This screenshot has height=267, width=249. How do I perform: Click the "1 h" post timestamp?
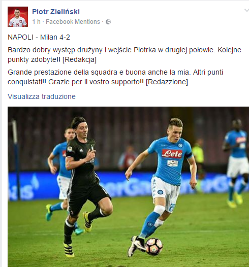[36, 22]
